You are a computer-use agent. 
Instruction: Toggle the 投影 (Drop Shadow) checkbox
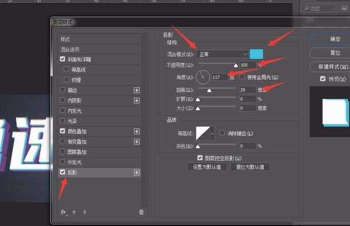(62, 172)
